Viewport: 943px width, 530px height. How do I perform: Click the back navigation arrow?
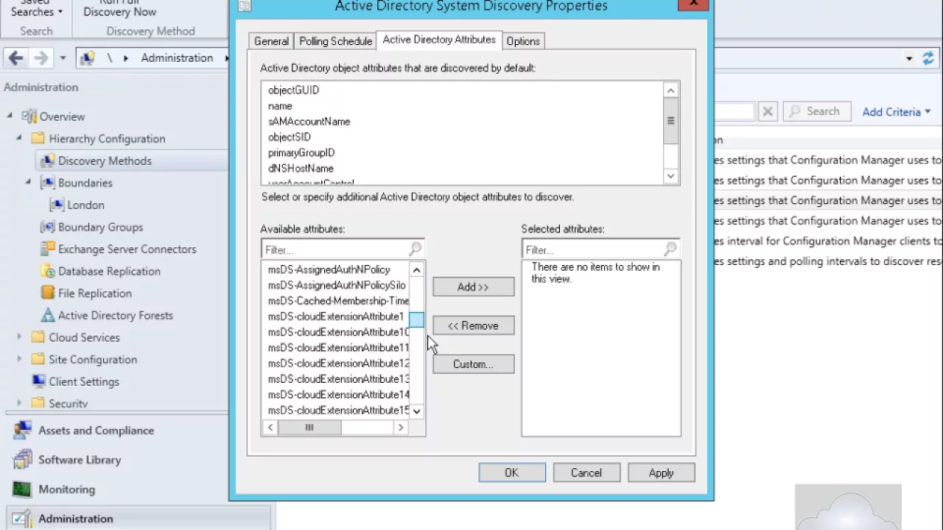pyautogui.click(x=15, y=58)
